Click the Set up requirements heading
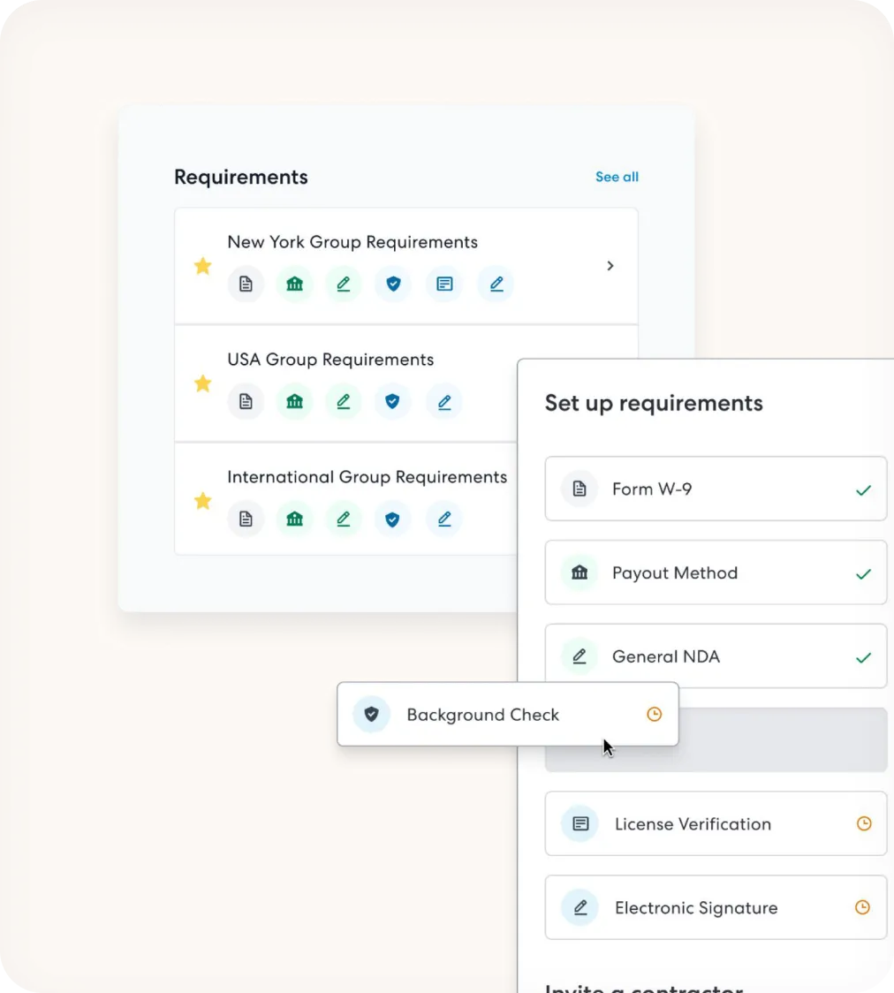 (654, 403)
